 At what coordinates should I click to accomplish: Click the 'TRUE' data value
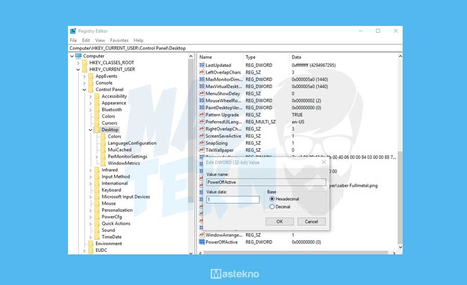pos(297,115)
